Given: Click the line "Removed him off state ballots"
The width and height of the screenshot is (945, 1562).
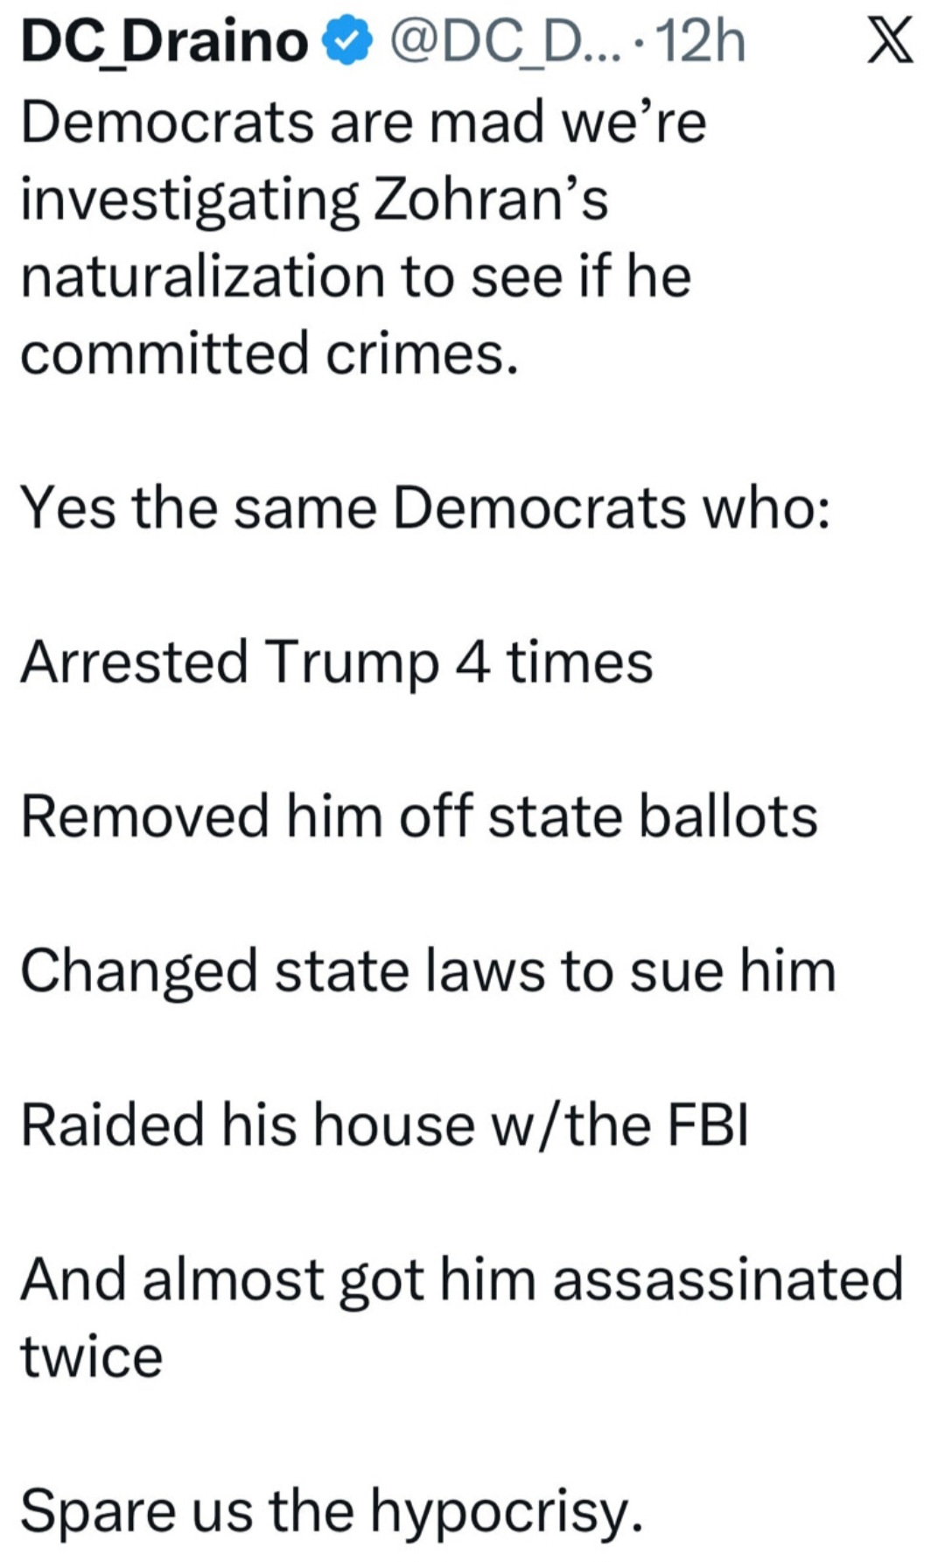Looking at the screenshot, I should pyautogui.click(x=419, y=816).
